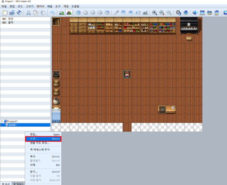Open the 편집 menu in menu bar

point(12,6)
